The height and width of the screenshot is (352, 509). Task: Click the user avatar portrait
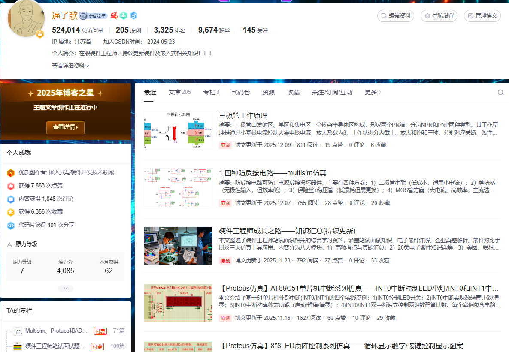tap(26, 18)
